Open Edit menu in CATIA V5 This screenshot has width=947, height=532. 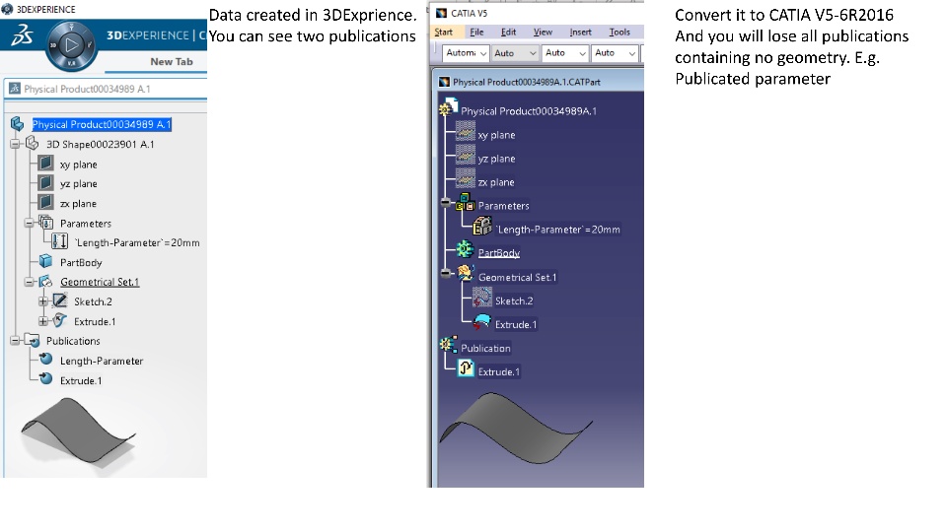pyautogui.click(x=509, y=32)
